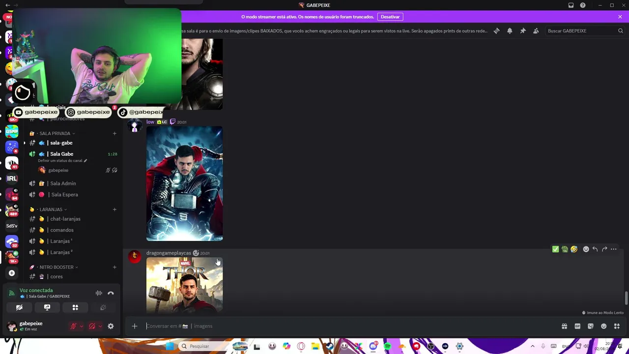Screen dimensions: 629x354
Task: Add reaction with emoji icon on hovered message
Action: click(x=586, y=249)
